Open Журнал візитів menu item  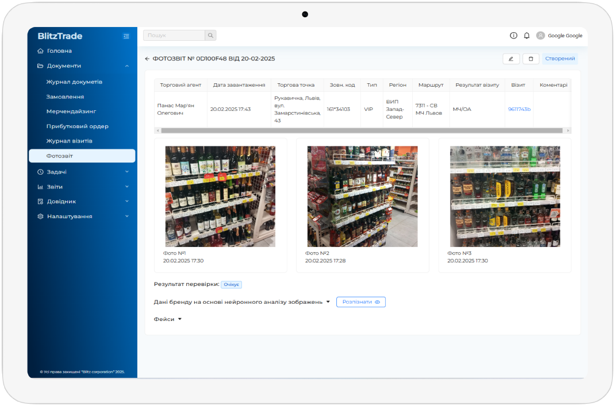tap(69, 141)
